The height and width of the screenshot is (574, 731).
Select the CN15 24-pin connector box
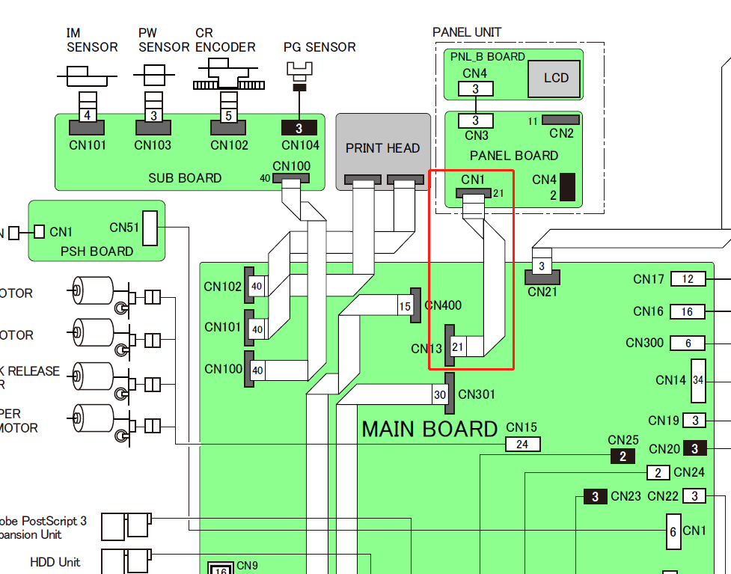(x=523, y=444)
